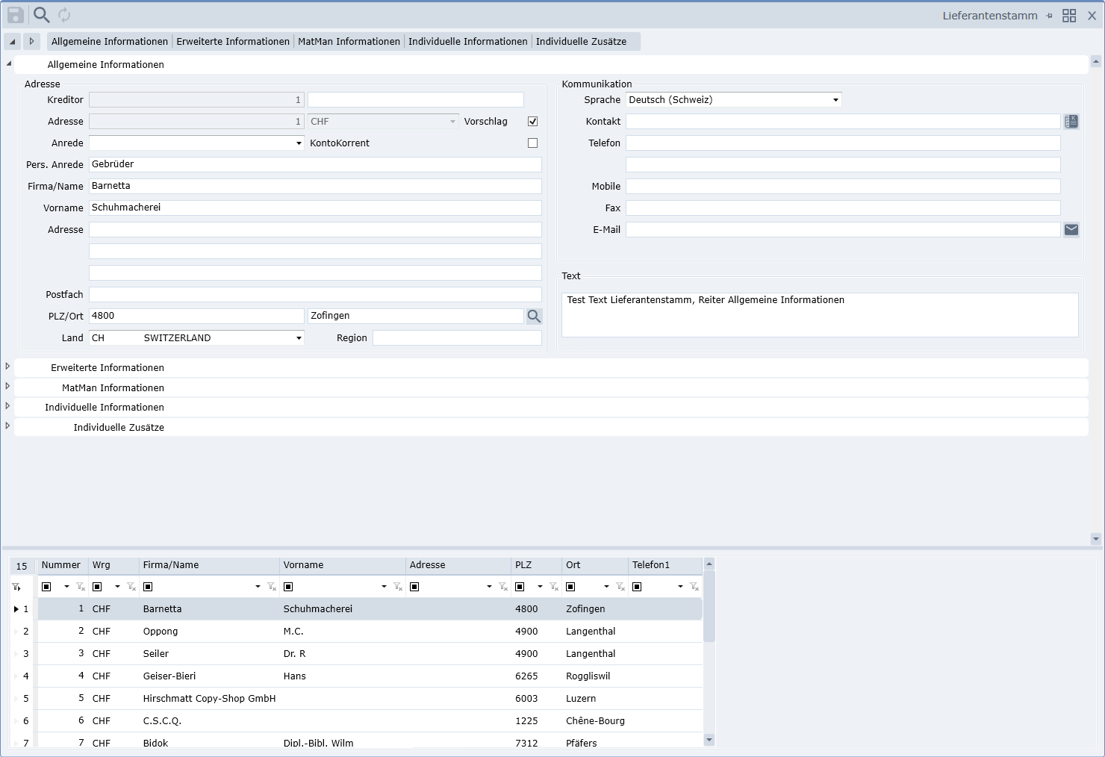Open the Individuelle Zusätze tab

coord(581,42)
